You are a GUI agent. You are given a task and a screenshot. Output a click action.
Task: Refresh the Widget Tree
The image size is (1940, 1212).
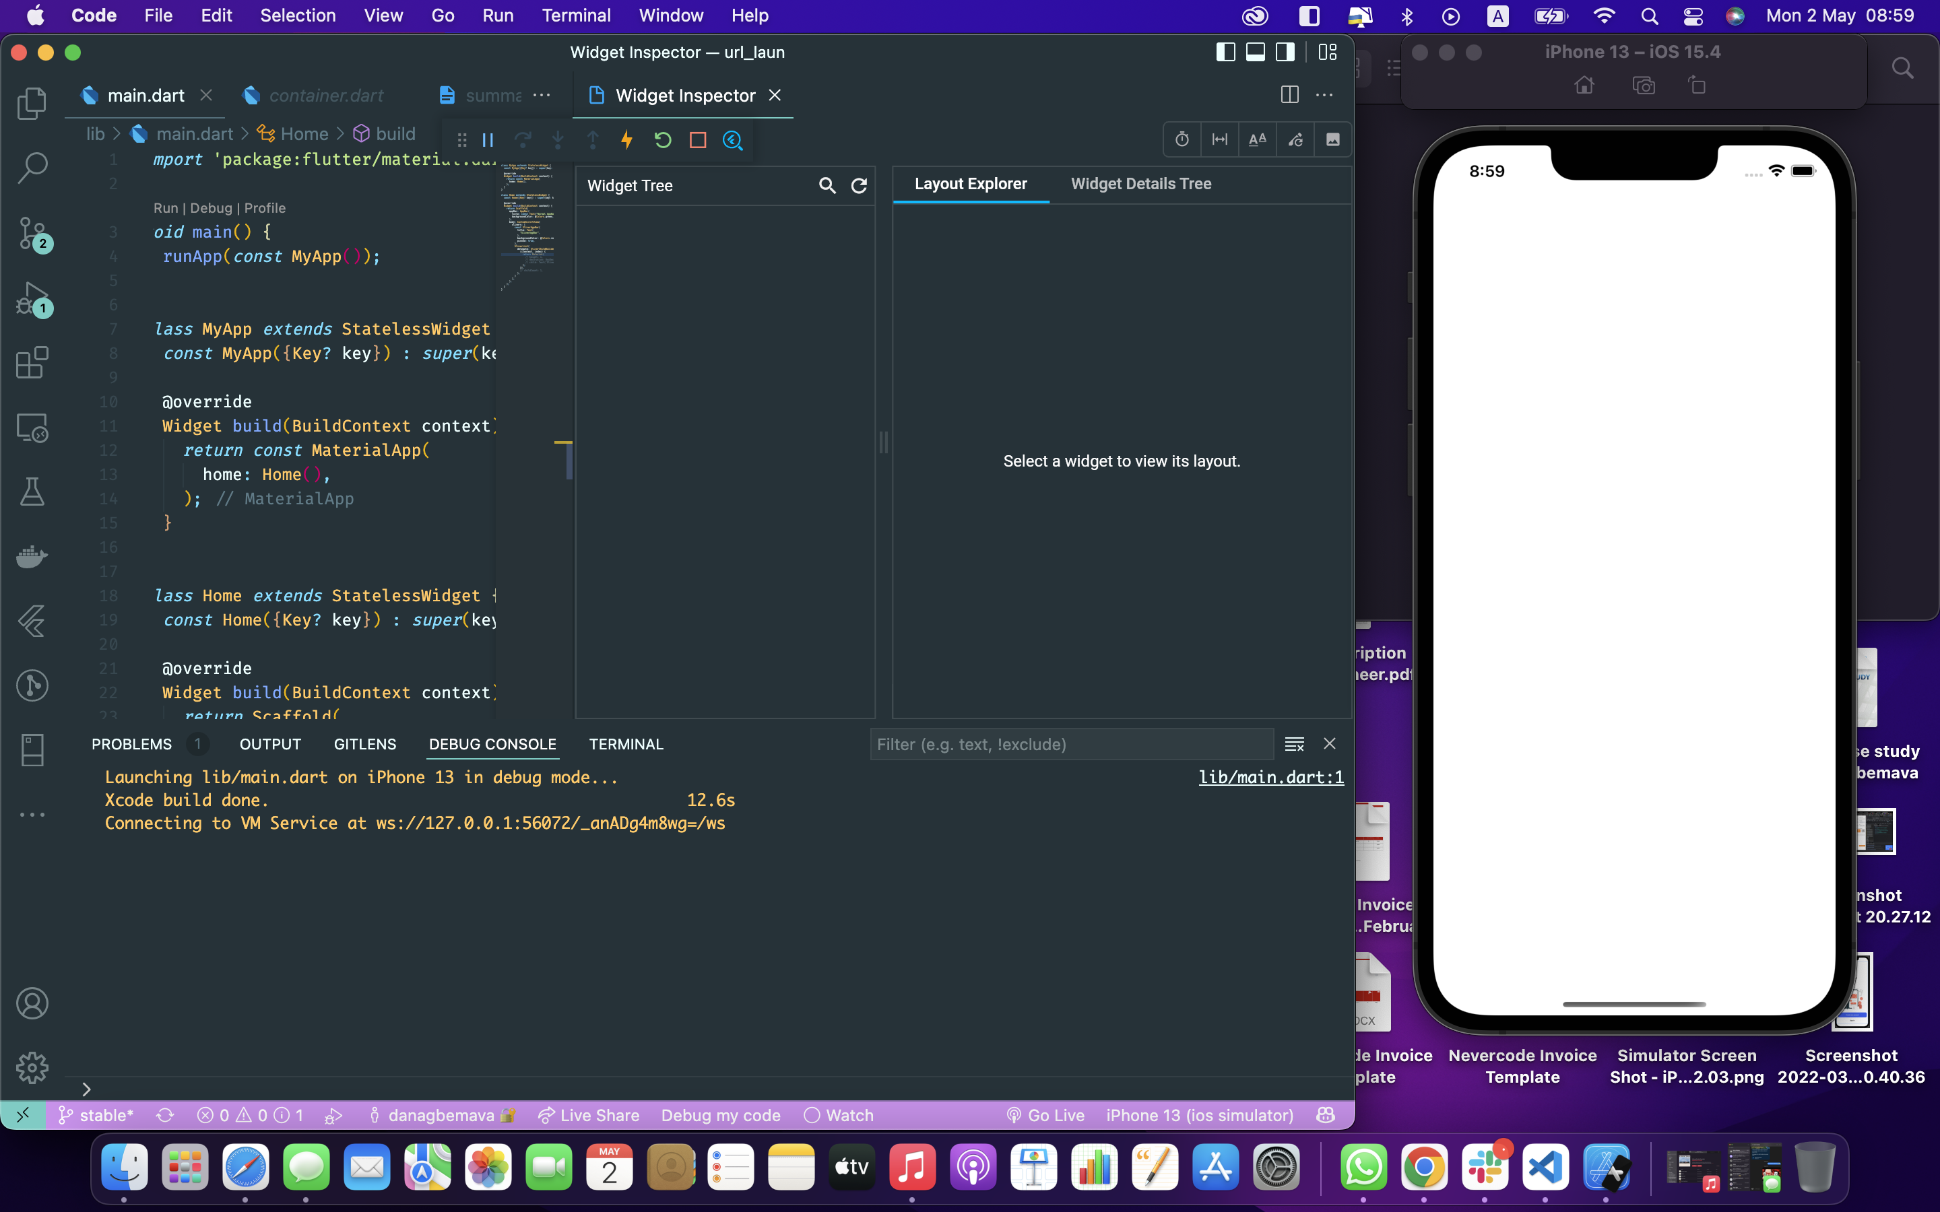[859, 186]
